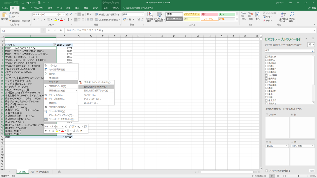This screenshot has width=317, height=178.
Task: Enable レイアウトの更新を保留する checkbox
Action: [267, 171]
